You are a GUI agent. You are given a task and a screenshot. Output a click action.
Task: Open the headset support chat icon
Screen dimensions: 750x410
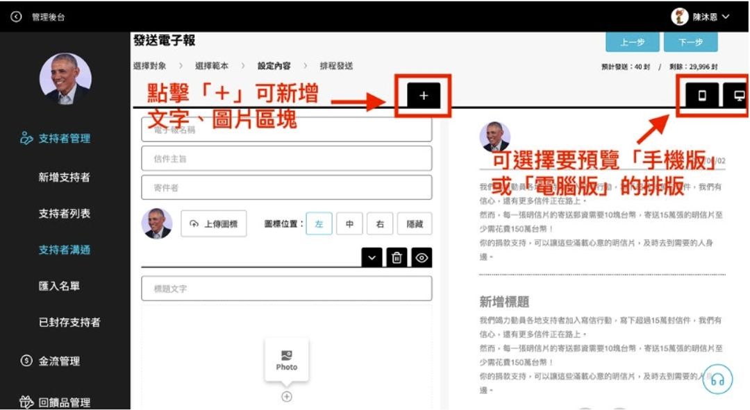click(717, 379)
